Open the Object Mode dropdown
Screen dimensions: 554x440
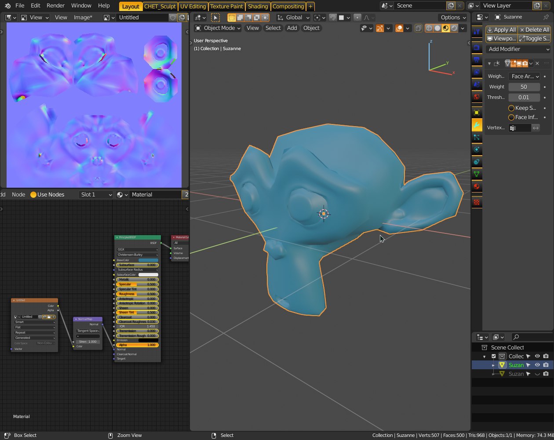coord(218,28)
